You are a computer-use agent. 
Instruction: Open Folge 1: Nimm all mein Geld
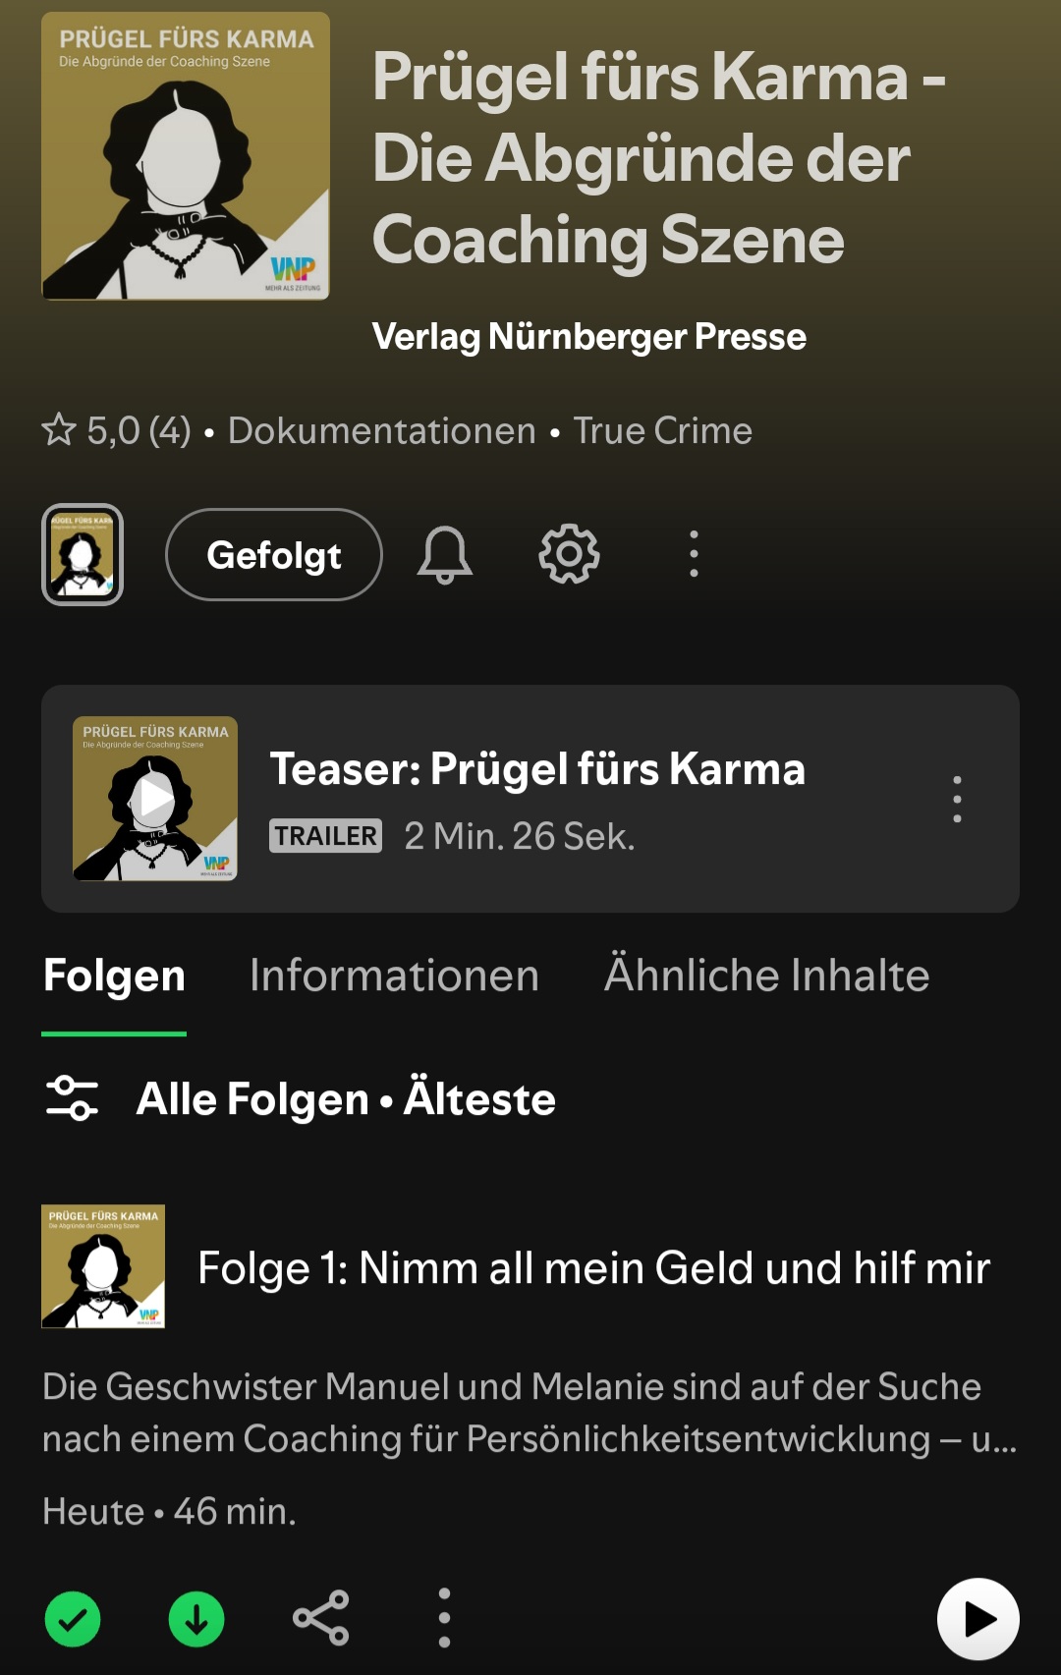tap(593, 1267)
